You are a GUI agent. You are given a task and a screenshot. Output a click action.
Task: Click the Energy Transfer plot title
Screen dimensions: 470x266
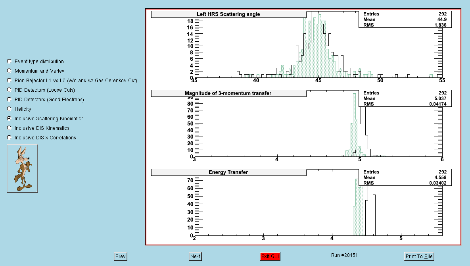228,172
